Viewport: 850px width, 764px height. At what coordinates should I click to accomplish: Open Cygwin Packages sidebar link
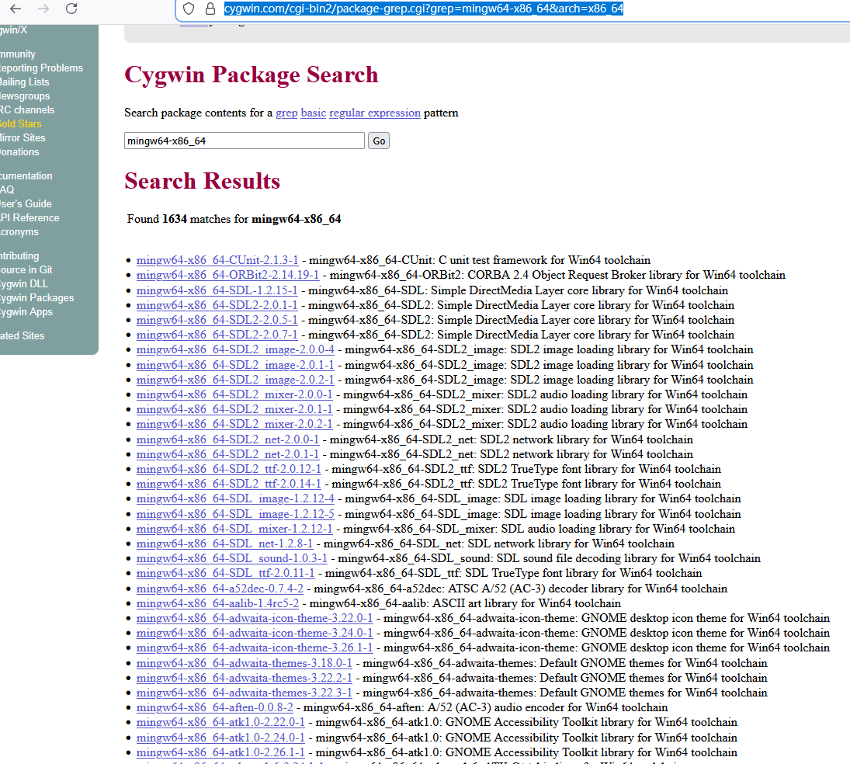(36, 297)
